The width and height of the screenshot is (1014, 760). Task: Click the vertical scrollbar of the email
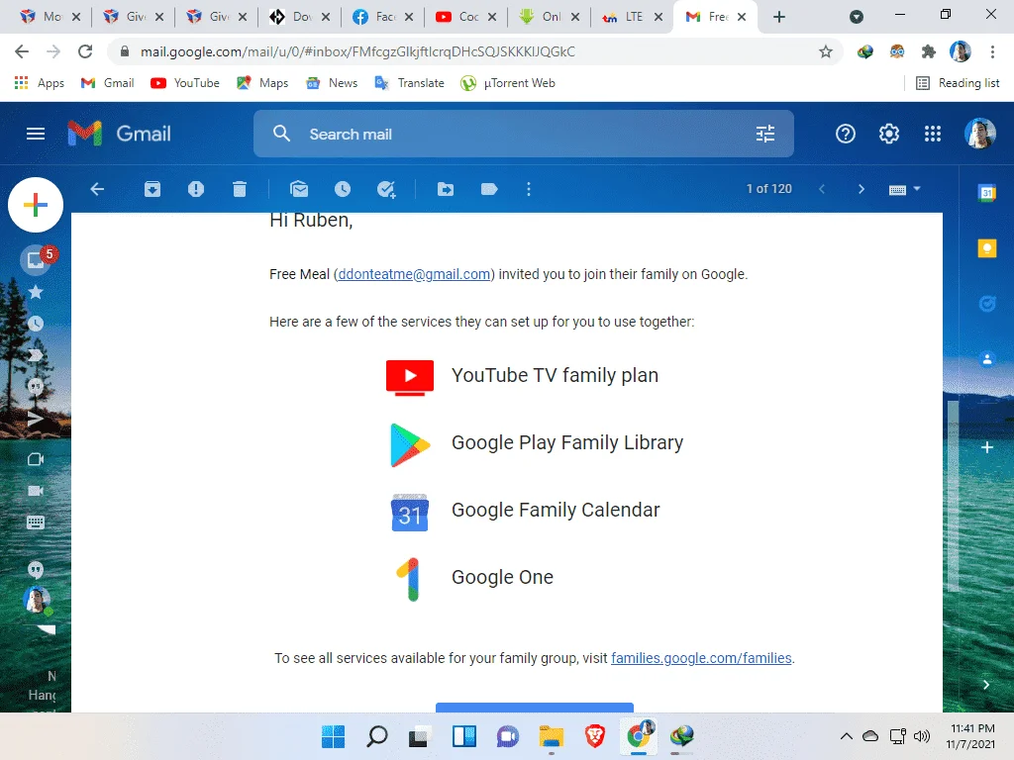pyautogui.click(x=953, y=495)
